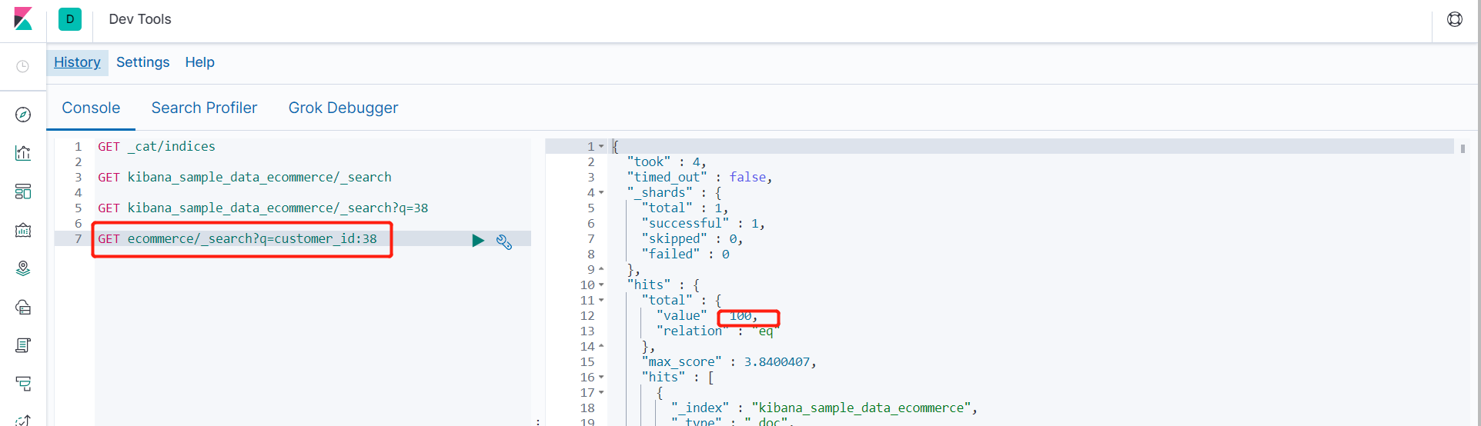The height and width of the screenshot is (426, 1481).
Task: Open Logs icon in sidebar
Action: [23, 345]
